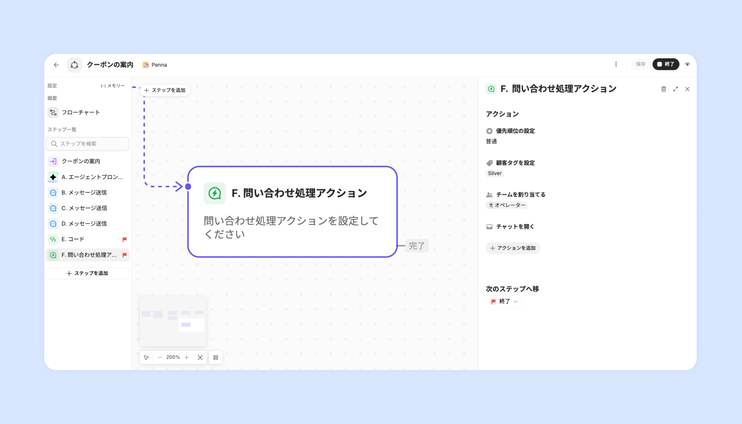Close the F. 問い合わせ処理アクション panel
742x424 pixels.
coord(688,89)
